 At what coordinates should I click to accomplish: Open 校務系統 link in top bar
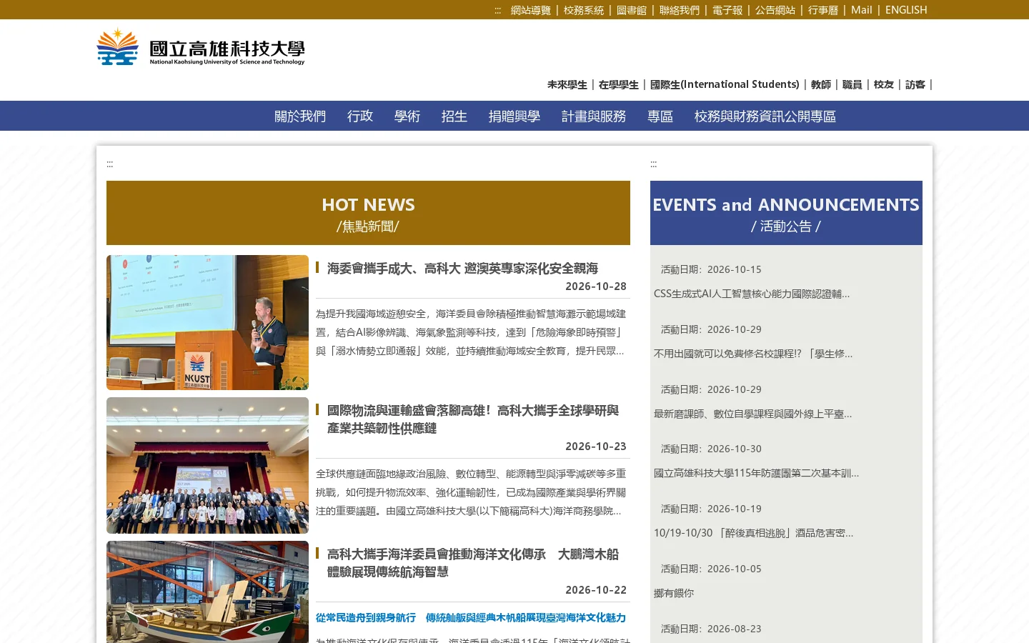[584, 10]
